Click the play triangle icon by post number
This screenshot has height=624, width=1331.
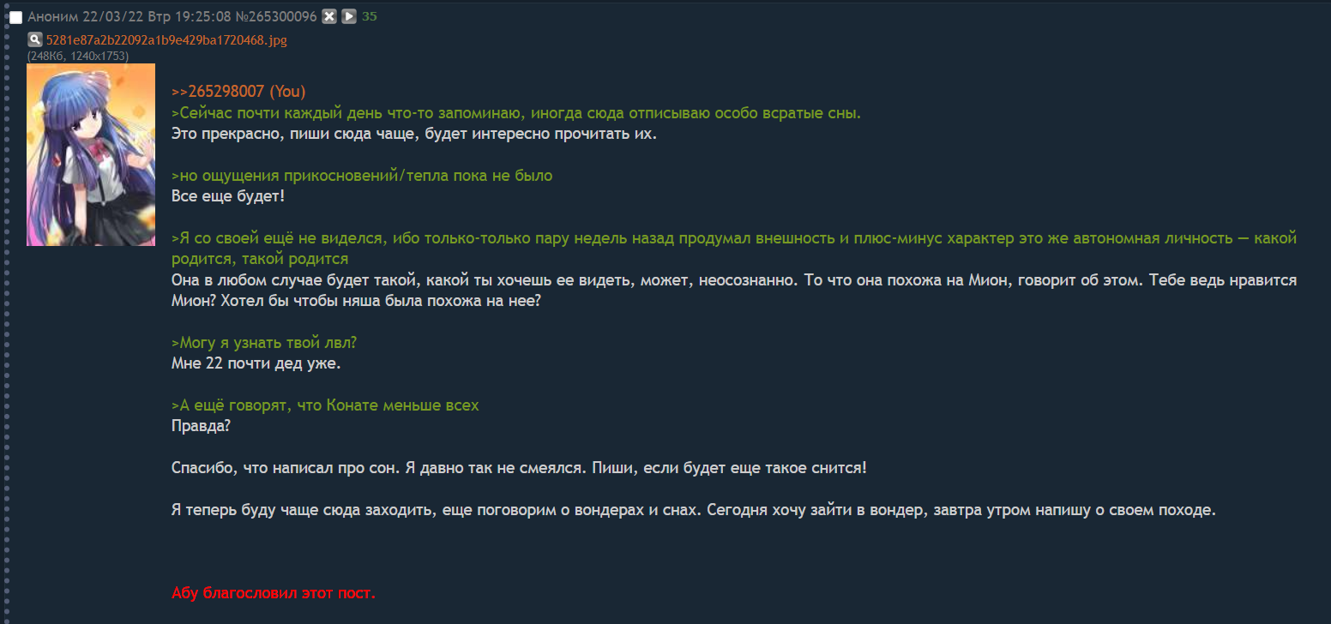348,16
